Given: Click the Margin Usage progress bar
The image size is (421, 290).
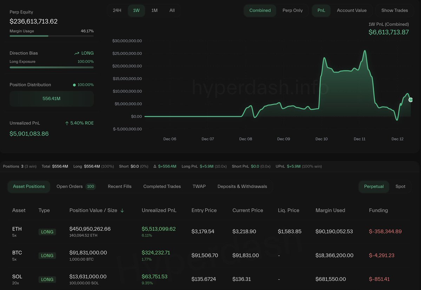Looking at the screenshot, I should click(x=52, y=36).
